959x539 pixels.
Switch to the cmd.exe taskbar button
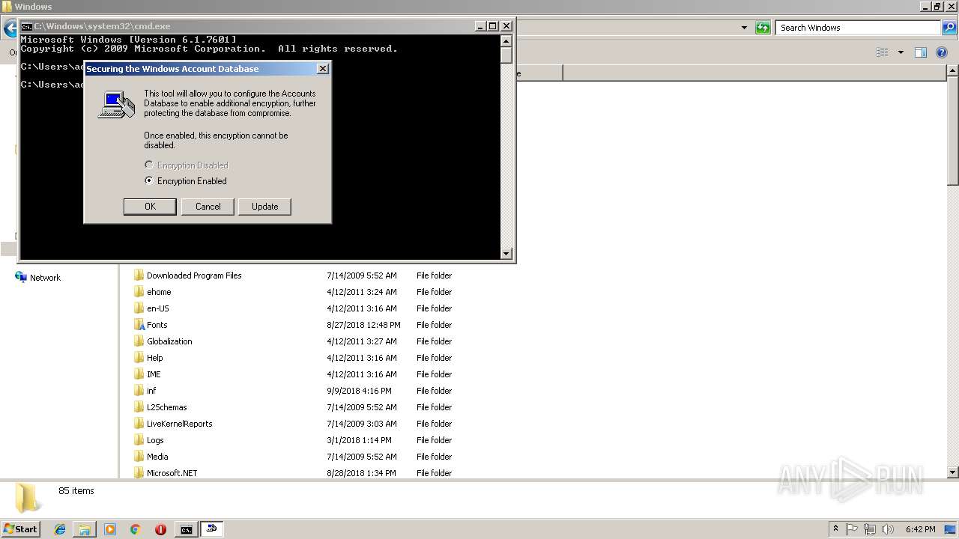186,529
